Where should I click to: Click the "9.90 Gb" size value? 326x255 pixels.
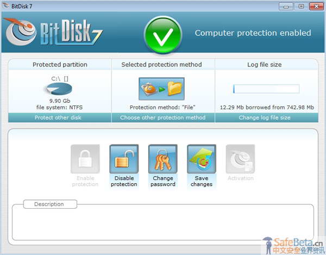click(60, 101)
